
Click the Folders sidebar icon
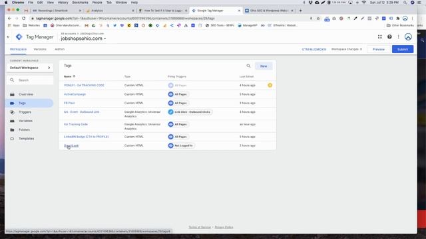coord(12,130)
